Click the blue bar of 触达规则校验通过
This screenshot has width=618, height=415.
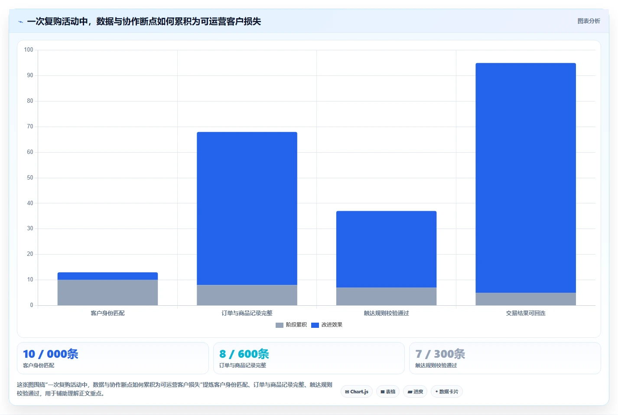(387, 249)
